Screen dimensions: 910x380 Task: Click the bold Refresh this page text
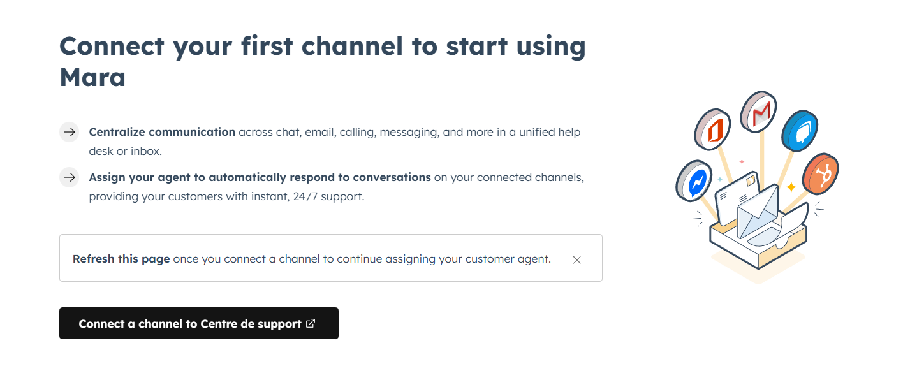coord(121,259)
